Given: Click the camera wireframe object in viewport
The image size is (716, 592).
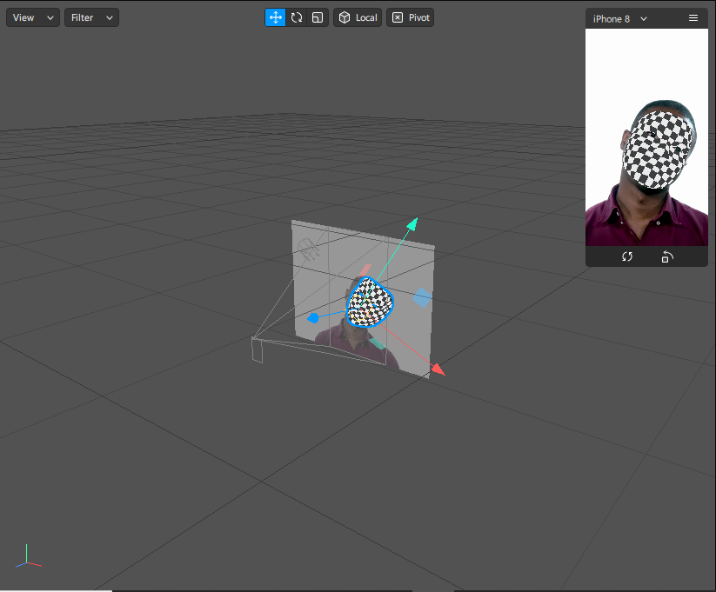Looking at the screenshot, I should point(258,349).
